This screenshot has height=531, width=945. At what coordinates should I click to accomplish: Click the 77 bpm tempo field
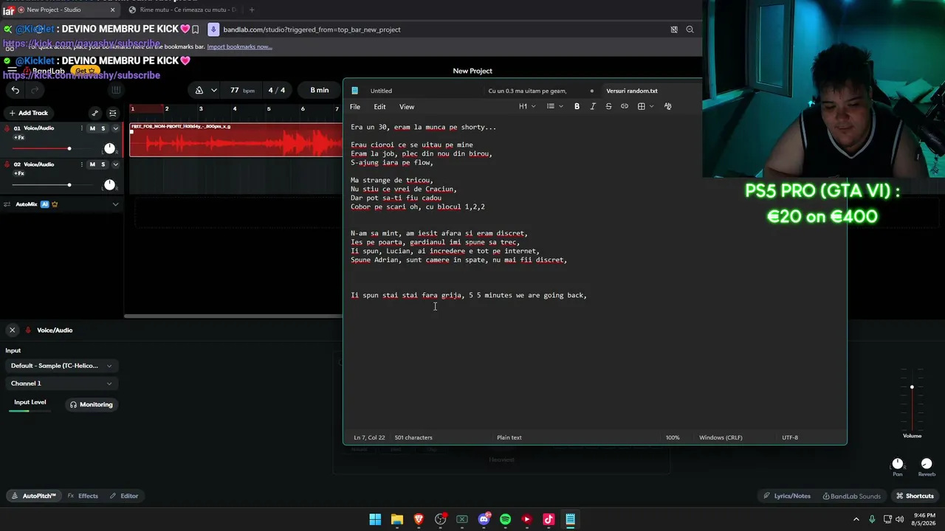[x=242, y=90]
